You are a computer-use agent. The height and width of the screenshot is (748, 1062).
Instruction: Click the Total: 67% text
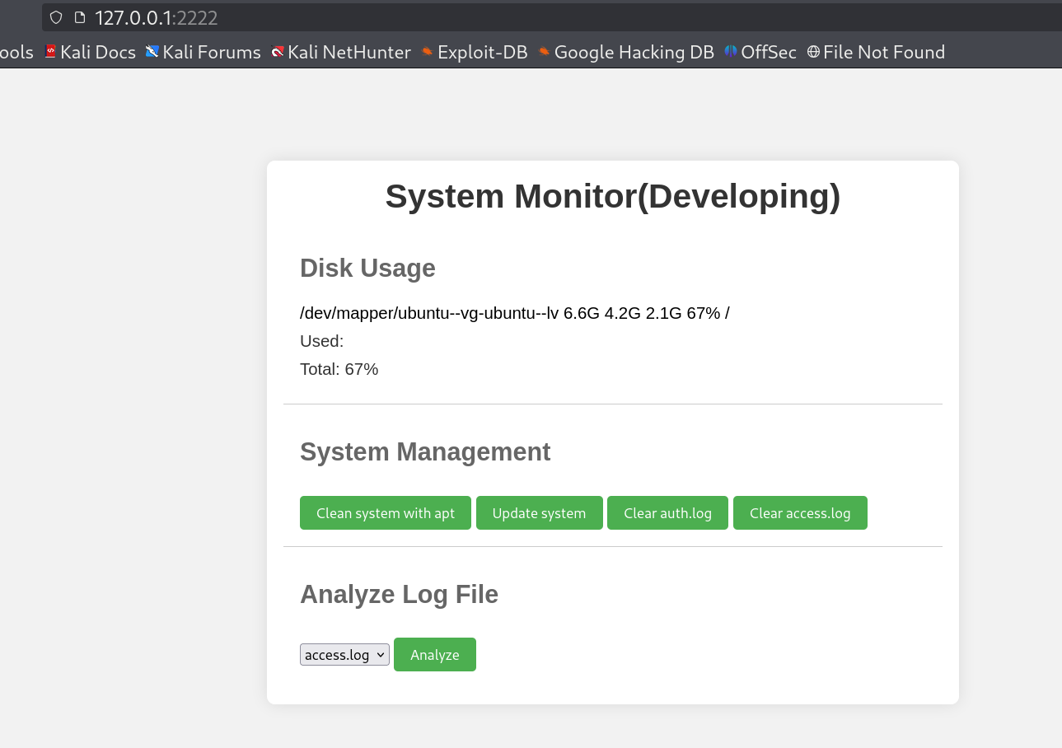click(339, 369)
